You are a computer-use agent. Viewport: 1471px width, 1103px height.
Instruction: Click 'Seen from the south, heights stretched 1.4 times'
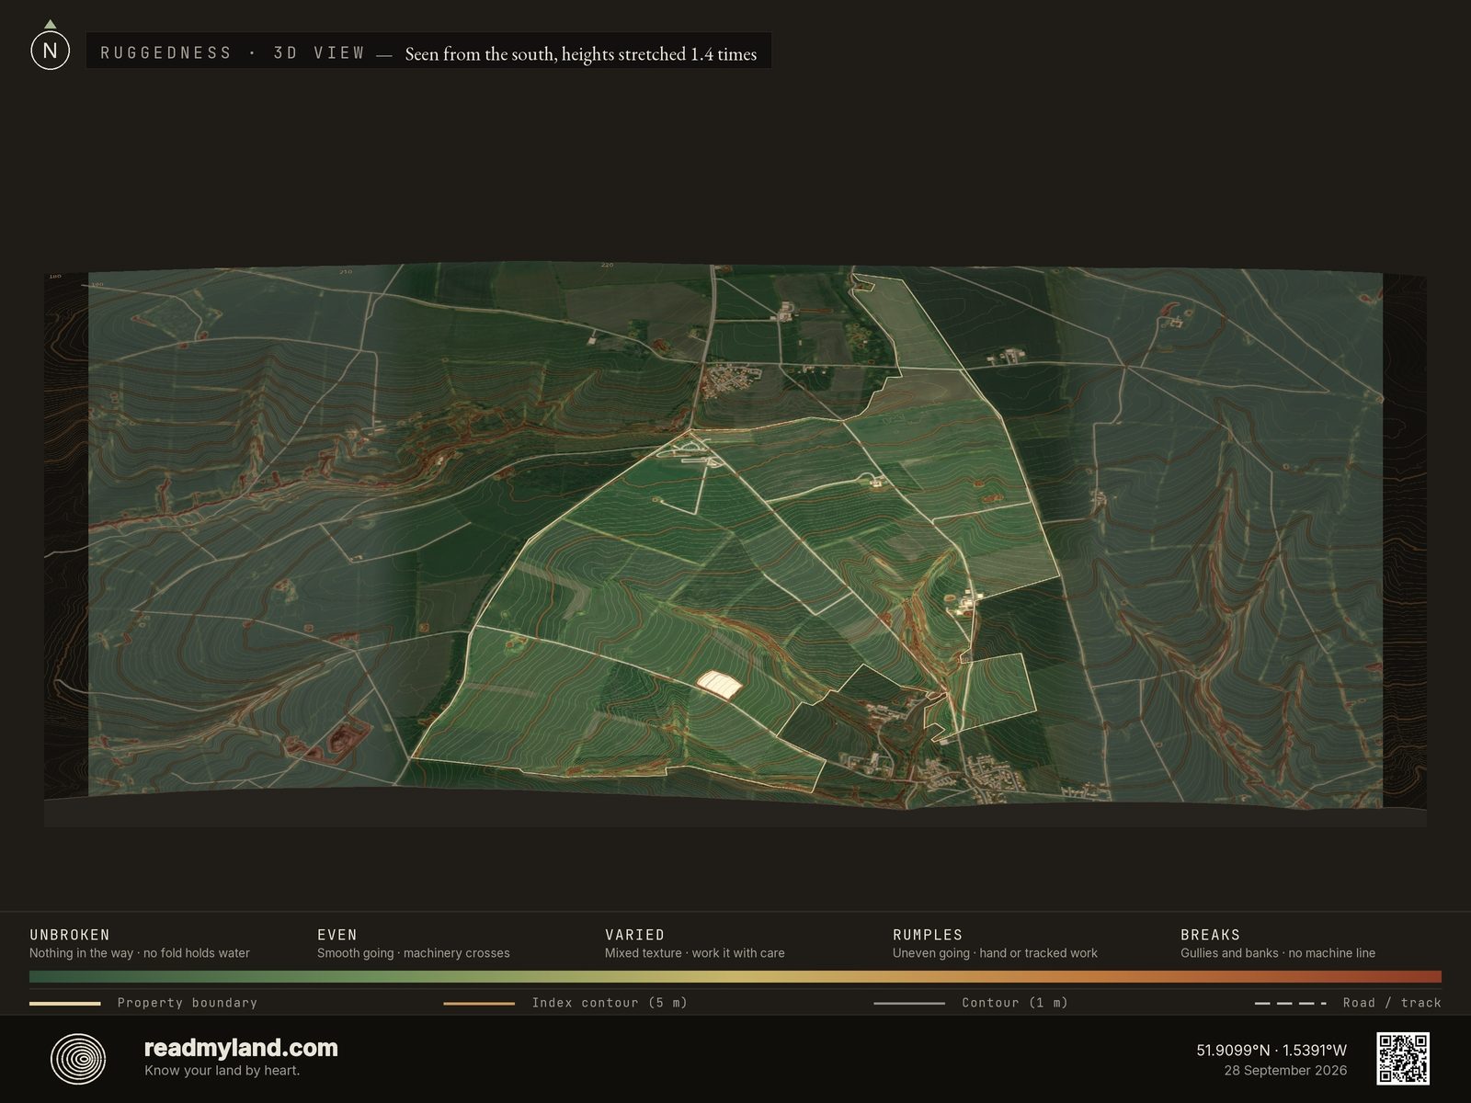(581, 54)
